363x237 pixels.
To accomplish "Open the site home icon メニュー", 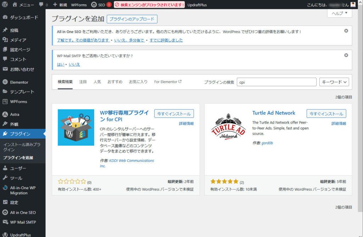I will 23,5.
